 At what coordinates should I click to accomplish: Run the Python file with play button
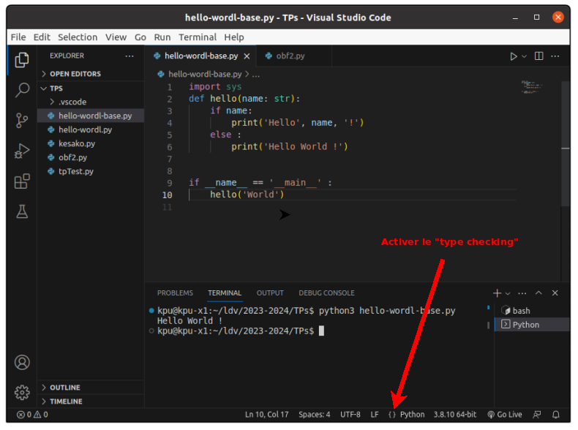513,56
